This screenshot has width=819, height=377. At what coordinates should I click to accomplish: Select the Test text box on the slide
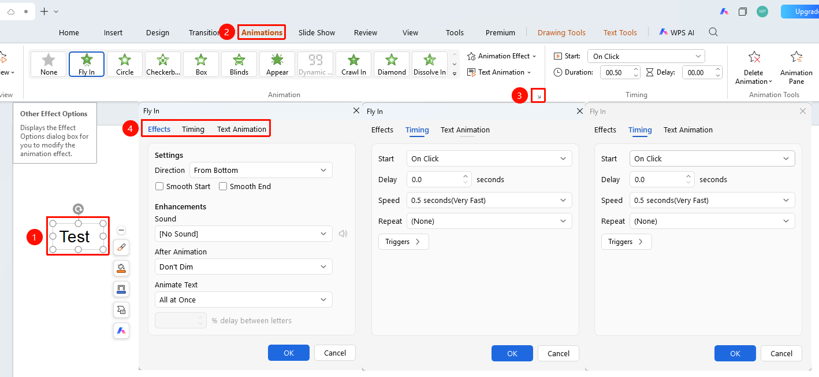(77, 236)
